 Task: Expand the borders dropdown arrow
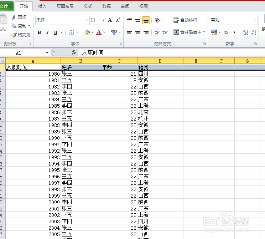[77, 32]
